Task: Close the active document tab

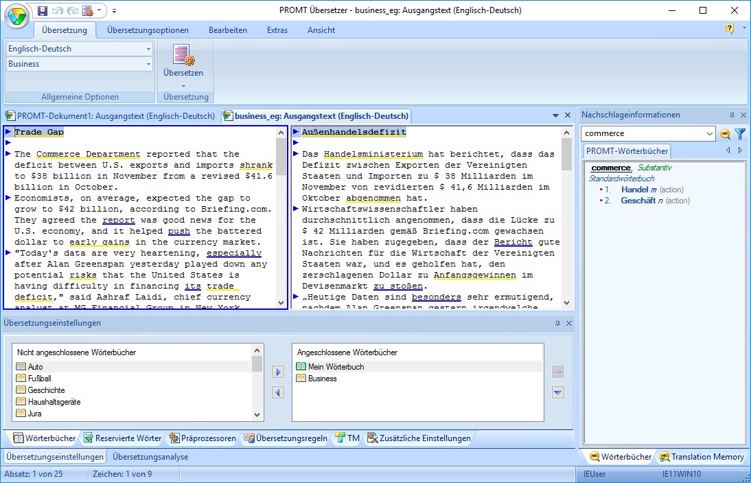Action: pos(568,115)
